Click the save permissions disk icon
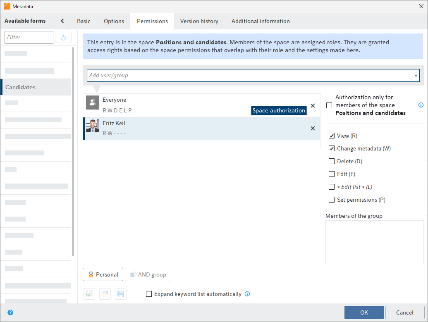The width and height of the screenshot is (428, 322). 120,294
